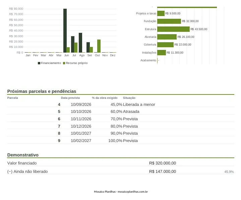Viewport: 241px width, 200px height.
Task: Click the R$ 22.000,00 Cobertura data label
Action: click(x=183, y=45)
